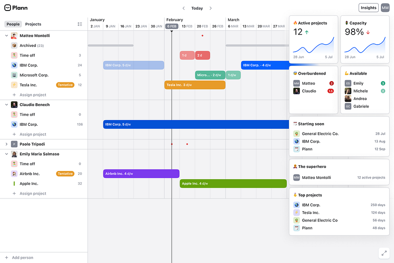Open the Insights panel button
394x263 pixels.
pos(368,8)
